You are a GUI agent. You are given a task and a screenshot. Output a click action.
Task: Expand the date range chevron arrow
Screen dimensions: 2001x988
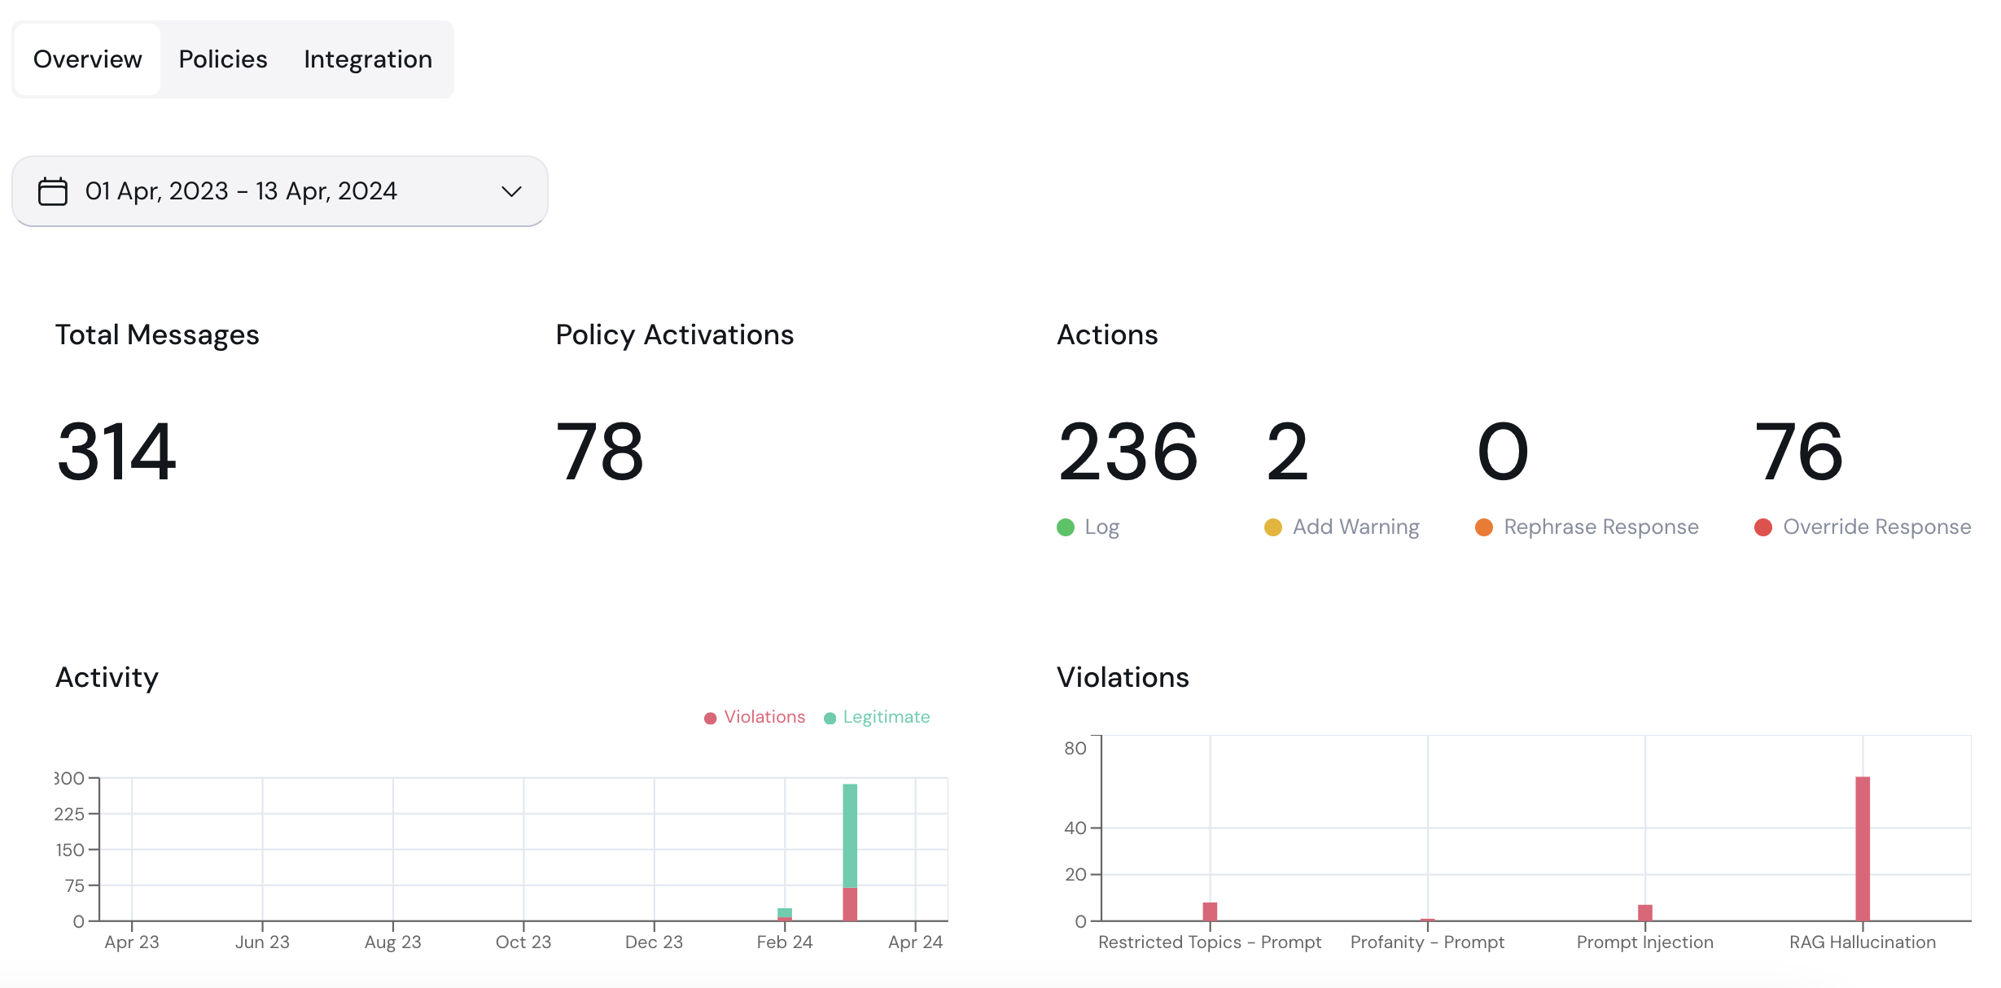(x=511, y=191)
